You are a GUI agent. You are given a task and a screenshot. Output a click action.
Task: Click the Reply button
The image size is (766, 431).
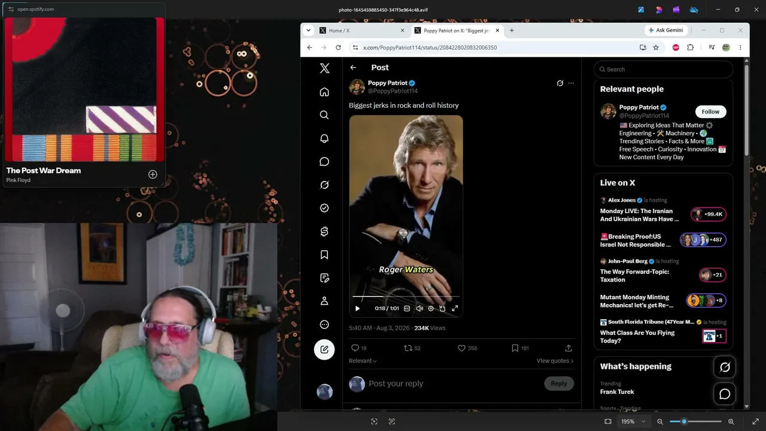click(559, 384)
